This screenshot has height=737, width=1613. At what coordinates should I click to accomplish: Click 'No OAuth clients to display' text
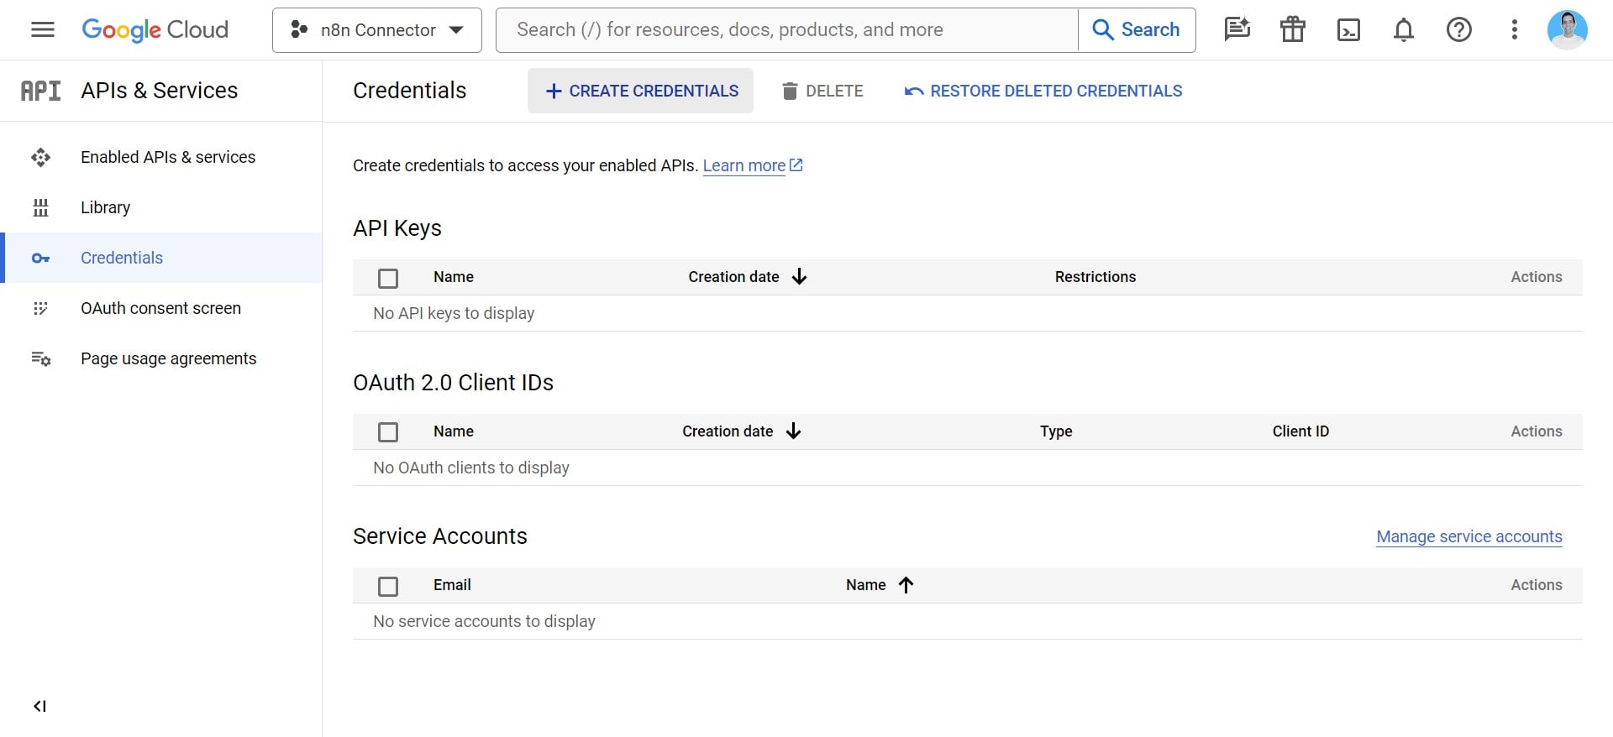pos(471,468)
